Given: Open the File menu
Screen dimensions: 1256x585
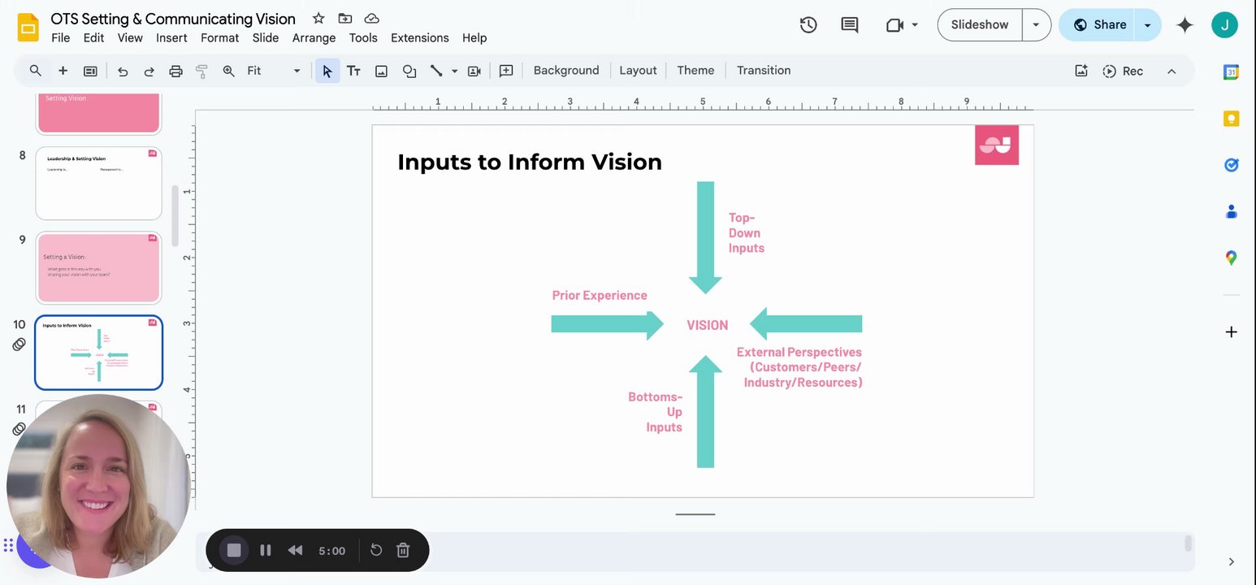Looking at the screenshot, I should [x=60, y=38].
